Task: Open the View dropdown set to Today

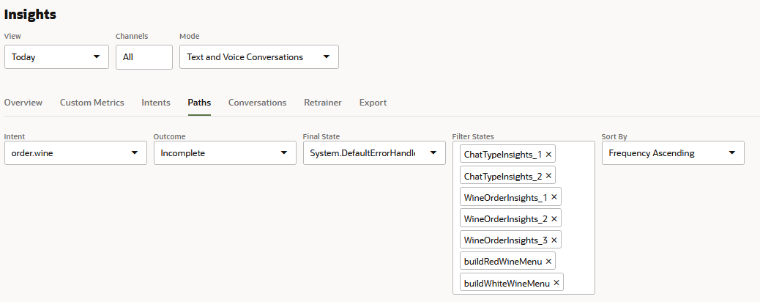Action: coord(56,57)
